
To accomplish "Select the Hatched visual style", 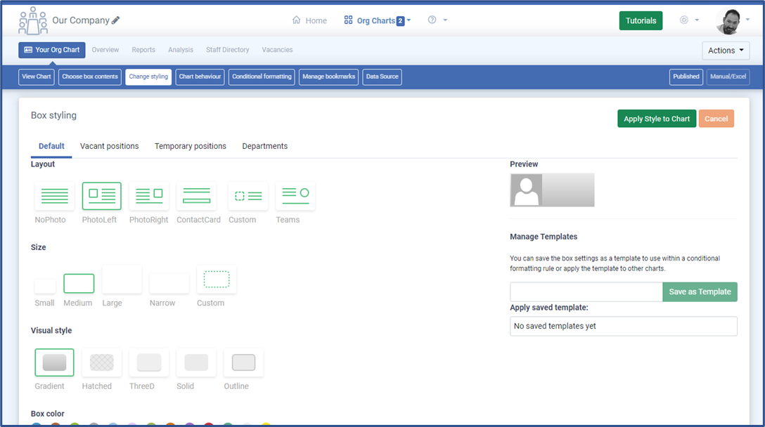I will [101, 362].
